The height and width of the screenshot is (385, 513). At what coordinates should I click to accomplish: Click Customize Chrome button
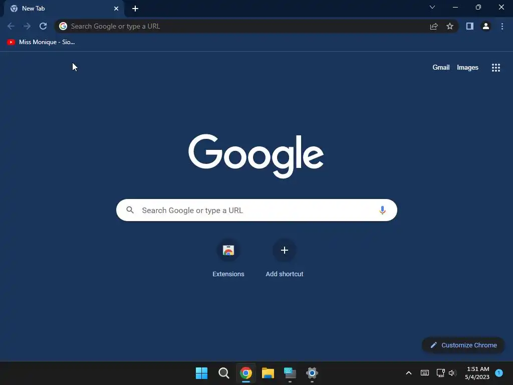click(463, 345)
